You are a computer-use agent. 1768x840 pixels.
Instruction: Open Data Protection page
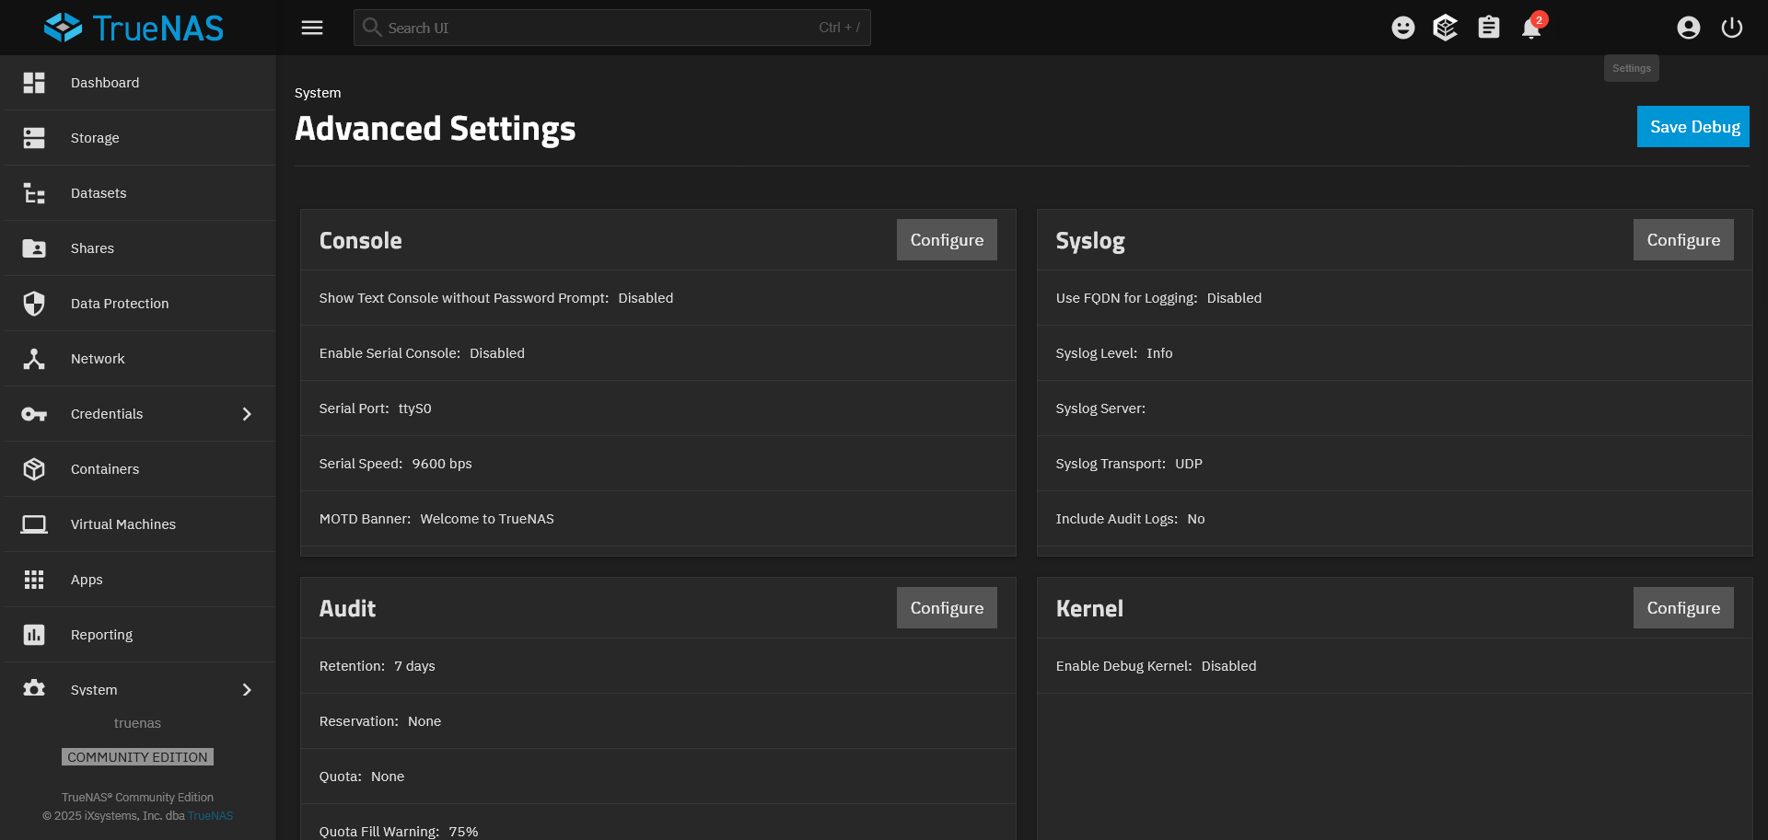click(x=138, y=304)
